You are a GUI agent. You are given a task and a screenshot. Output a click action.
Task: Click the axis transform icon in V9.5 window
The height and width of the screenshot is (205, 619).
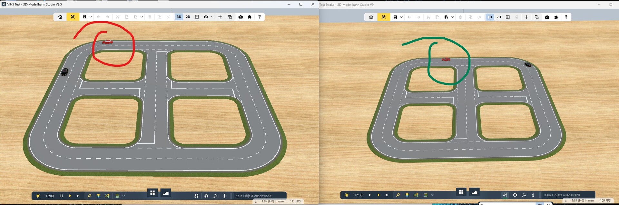point(216,196)
